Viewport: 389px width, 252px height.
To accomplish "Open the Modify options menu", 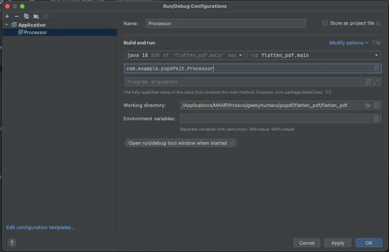I will tap(349, 43).
